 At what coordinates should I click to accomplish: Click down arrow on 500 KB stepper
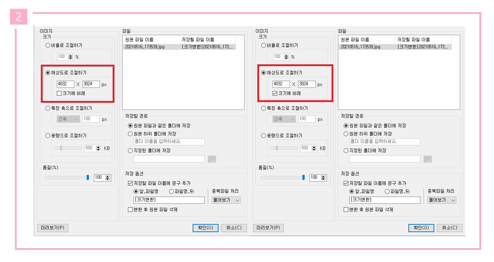click(x=99, y=150)
